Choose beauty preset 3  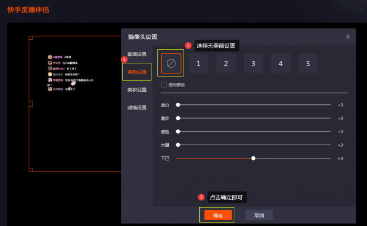click(x=253, y=63)
